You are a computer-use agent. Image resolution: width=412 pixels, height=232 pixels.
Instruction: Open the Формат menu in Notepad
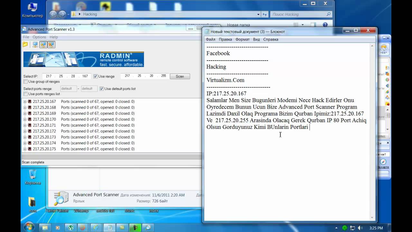pos(242,39)
